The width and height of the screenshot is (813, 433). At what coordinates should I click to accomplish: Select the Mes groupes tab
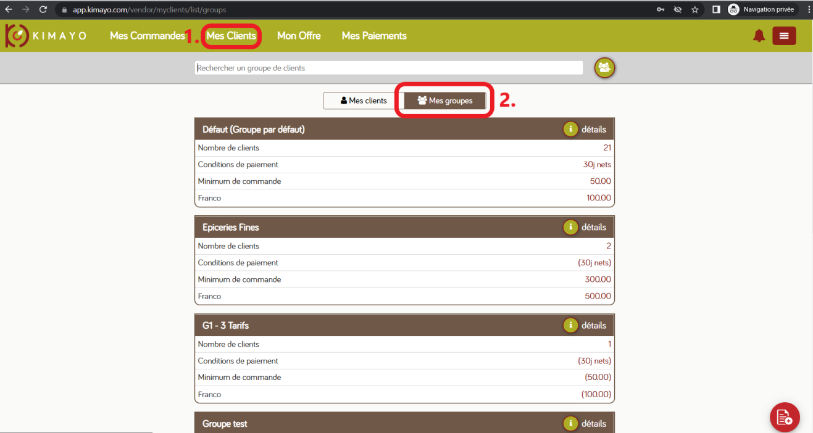pyautogui.click(x=445, y=101)
